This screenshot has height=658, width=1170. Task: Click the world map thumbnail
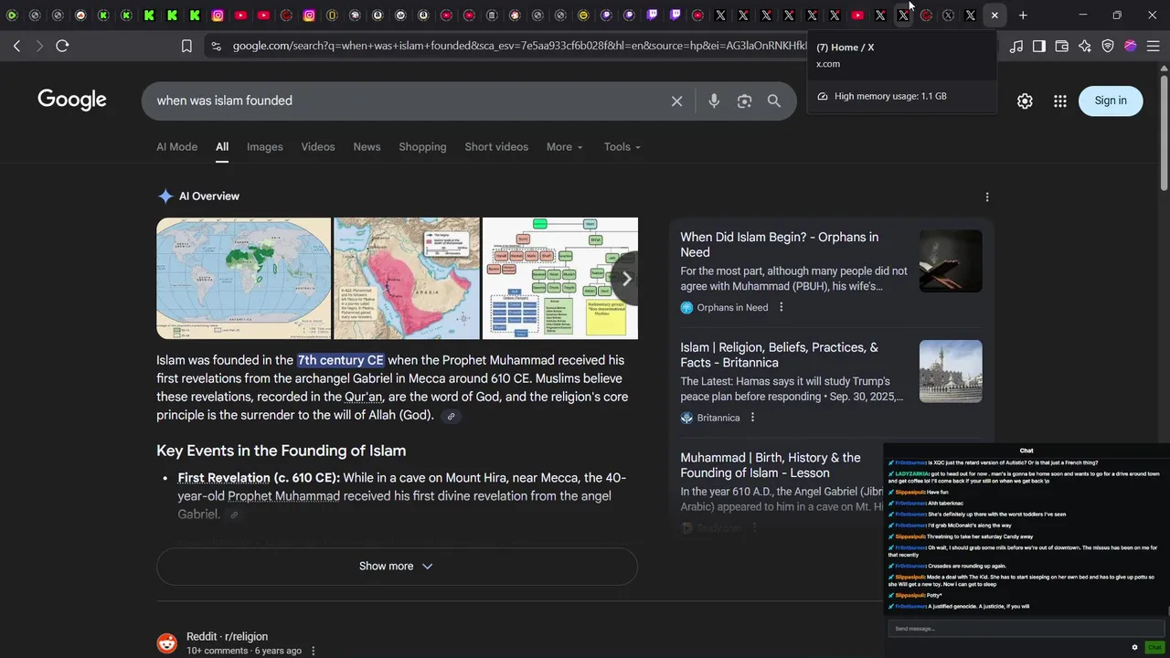(243, 279)
